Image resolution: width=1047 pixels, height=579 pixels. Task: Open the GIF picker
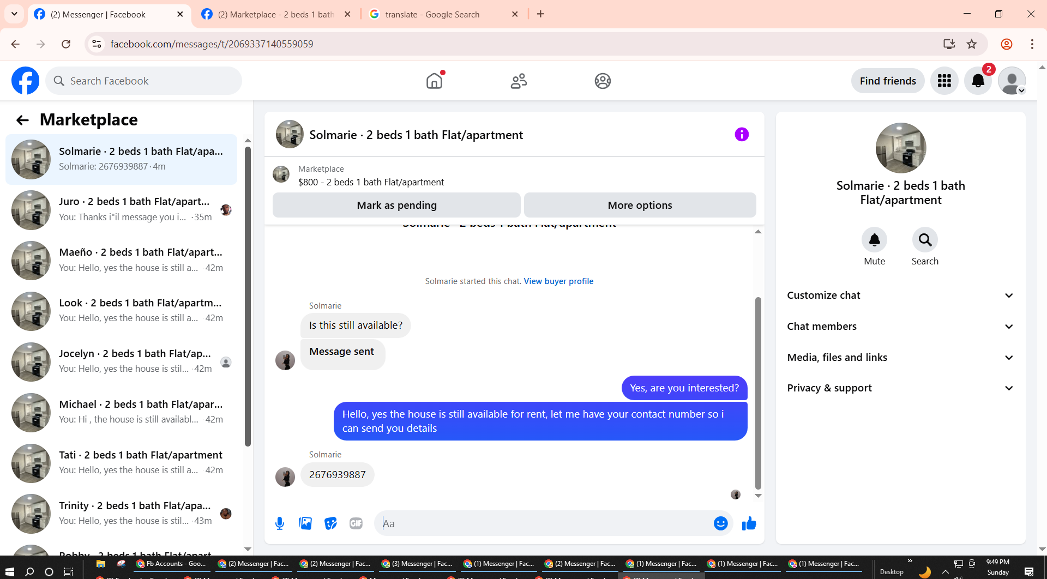(356, 523)
